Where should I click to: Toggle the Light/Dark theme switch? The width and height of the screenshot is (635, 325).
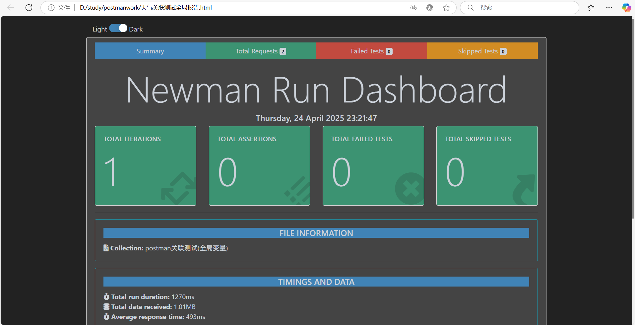click(x=118, y=29)
